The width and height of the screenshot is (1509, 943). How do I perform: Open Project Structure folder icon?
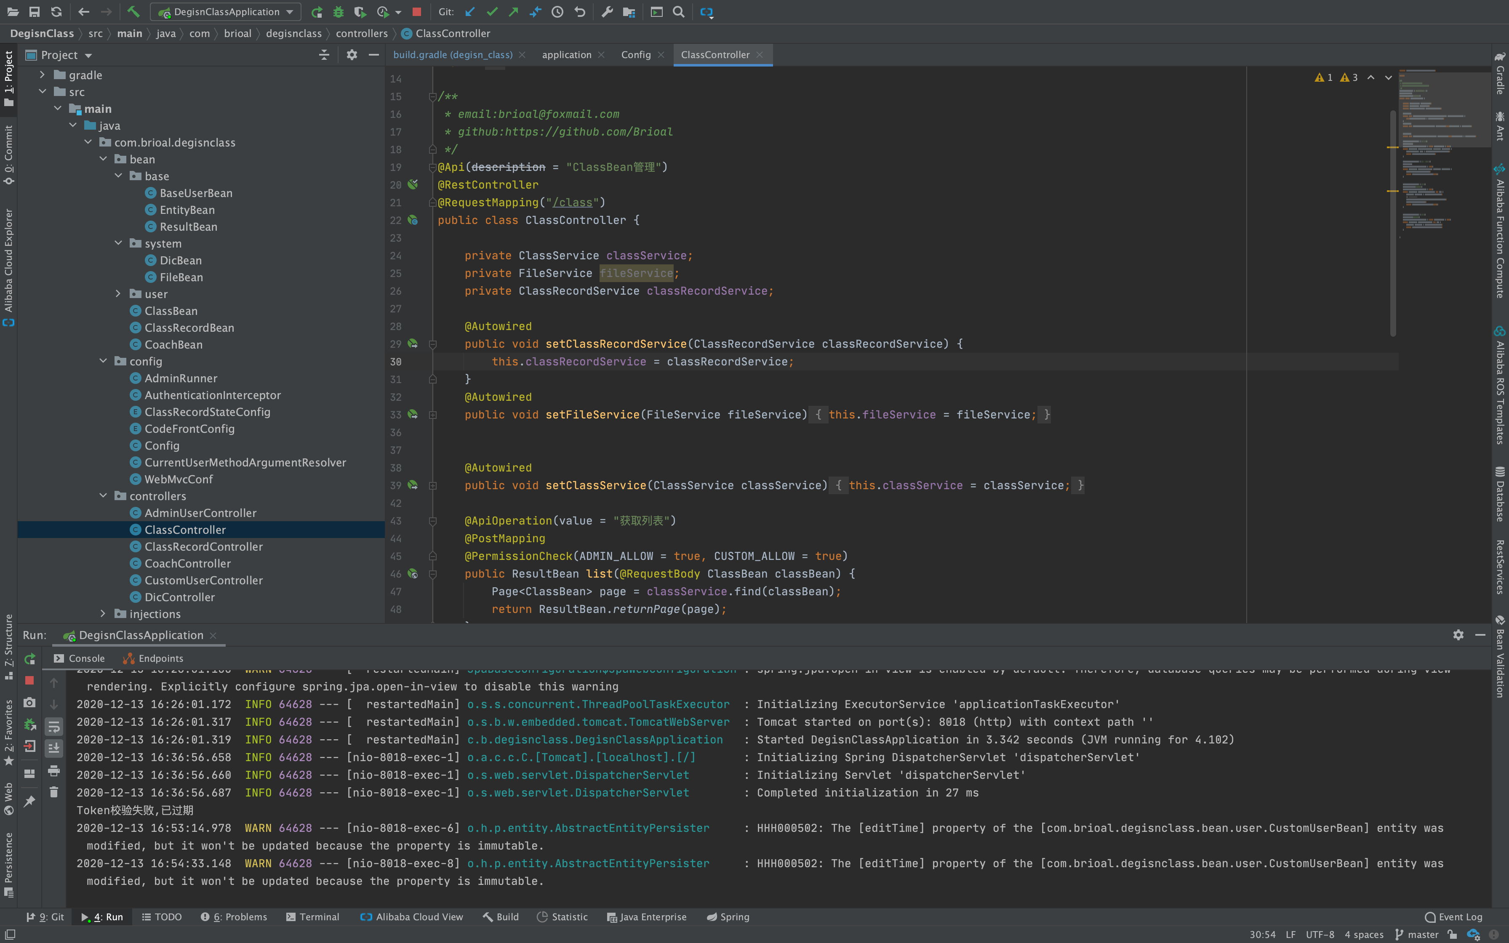[x=629, y=11]
